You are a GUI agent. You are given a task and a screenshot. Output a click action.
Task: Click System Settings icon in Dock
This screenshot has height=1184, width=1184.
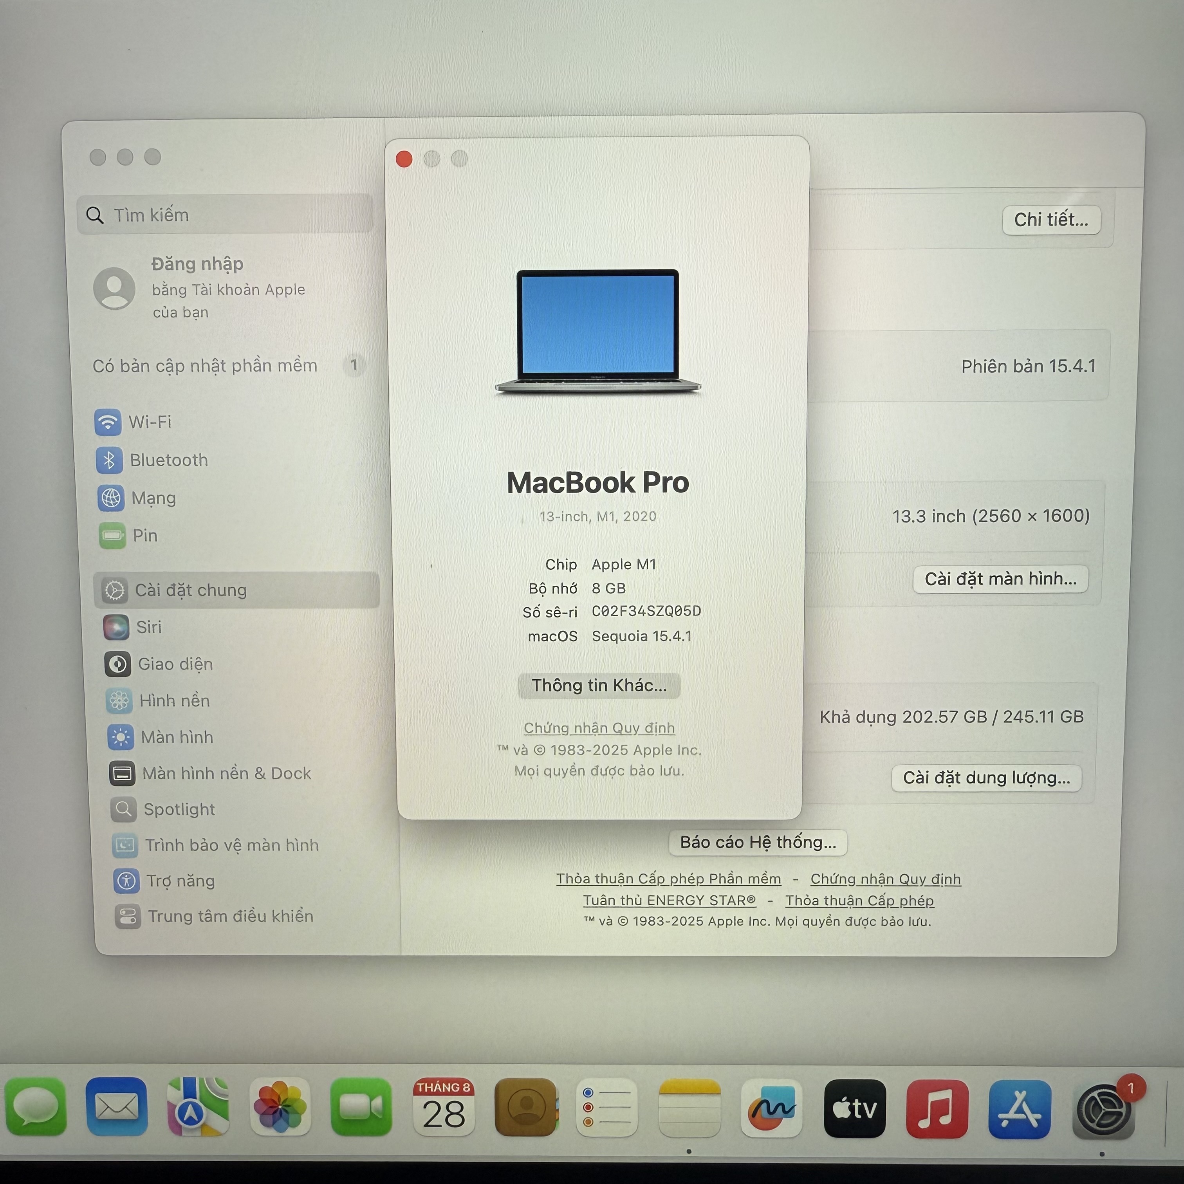1103,1111
